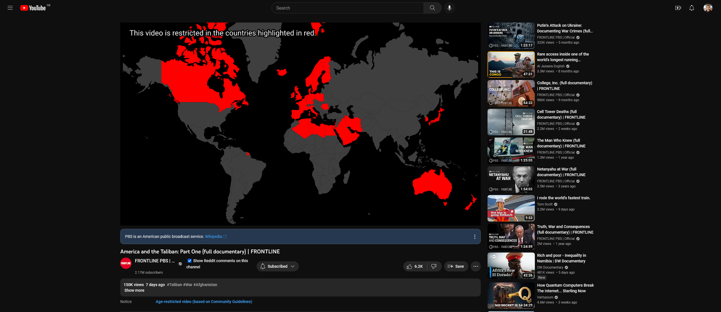
Task: Open Netanyahu at War video thumbnail
Action: click(511, 179)
